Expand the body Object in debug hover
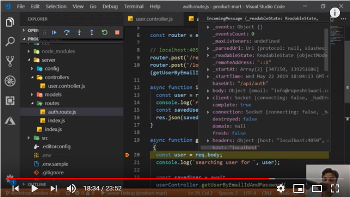350x197 pixels. click(x=208, y=90)
